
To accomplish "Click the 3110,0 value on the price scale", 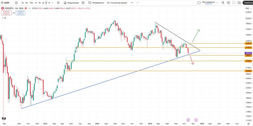I will [248, 120].
